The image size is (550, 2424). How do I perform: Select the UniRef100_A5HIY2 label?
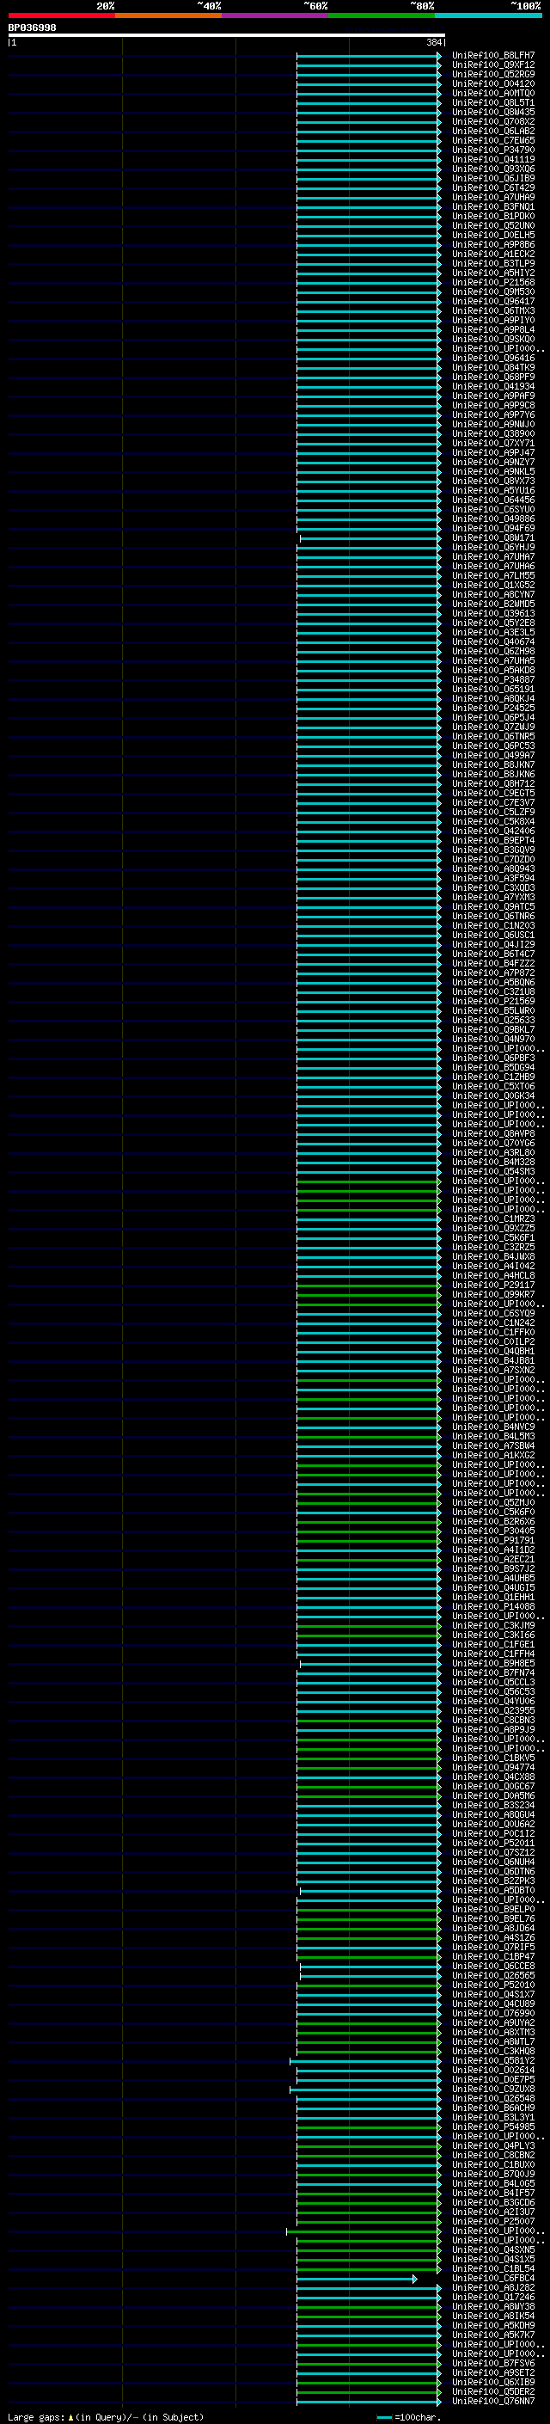pos(492,273)
